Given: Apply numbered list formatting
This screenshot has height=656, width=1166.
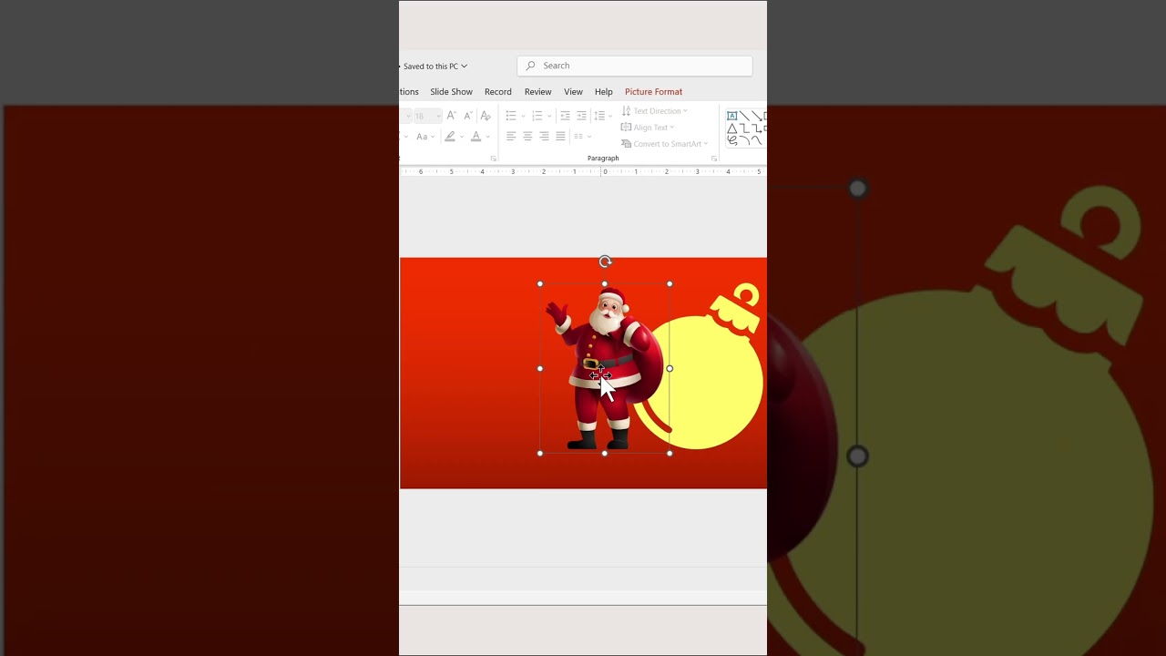Looking at the screenshot, I should (537, 116).
